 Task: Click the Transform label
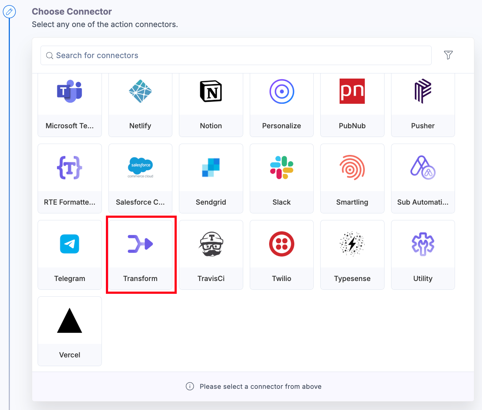pyautogui.click(x=140, y=278)
